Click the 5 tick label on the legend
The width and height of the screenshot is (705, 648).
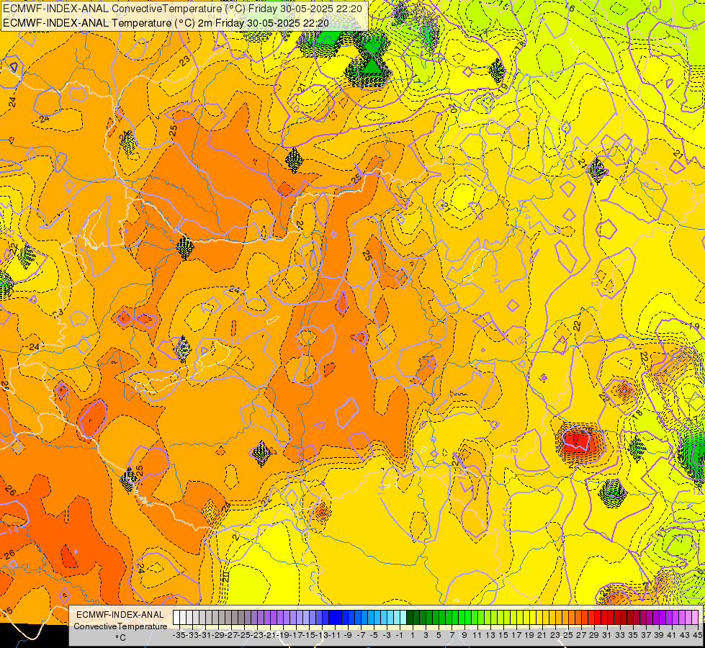[439, 635]
